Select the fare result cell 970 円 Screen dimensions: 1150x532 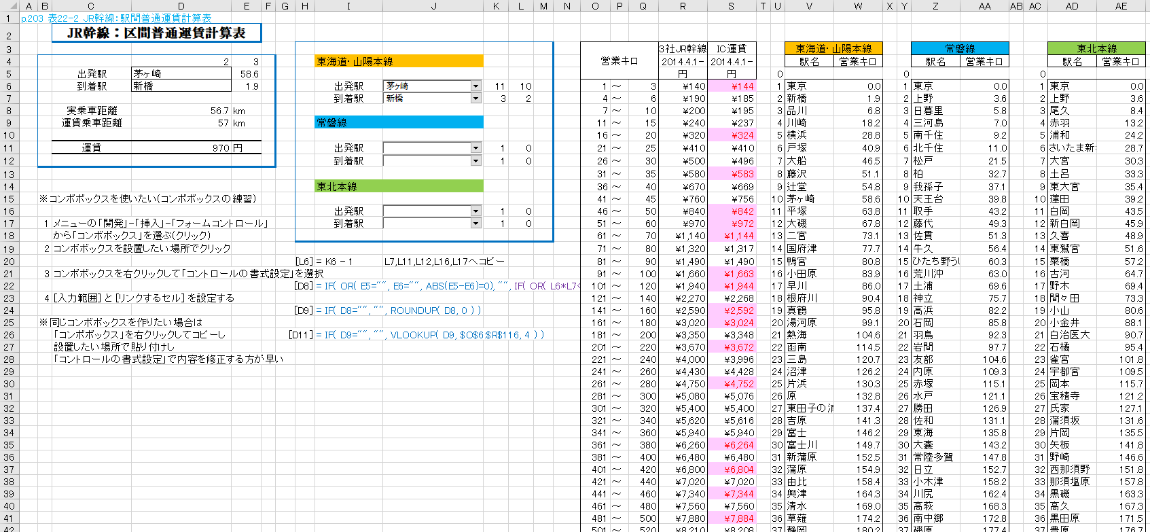181,147
